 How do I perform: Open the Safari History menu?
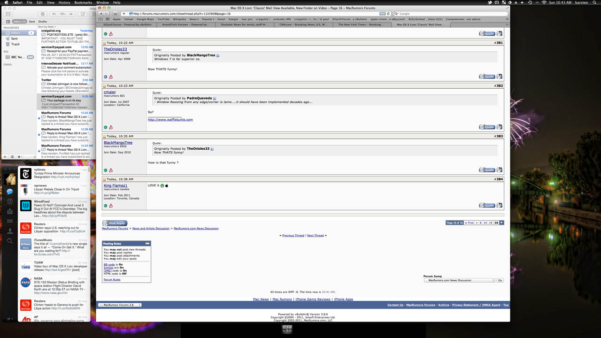click(x=64, y=2)
